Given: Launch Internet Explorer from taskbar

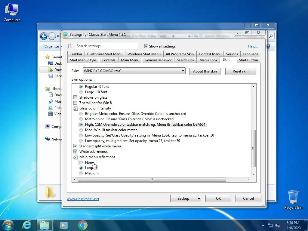Looking at the screenshot, I should tap(27, 225).
